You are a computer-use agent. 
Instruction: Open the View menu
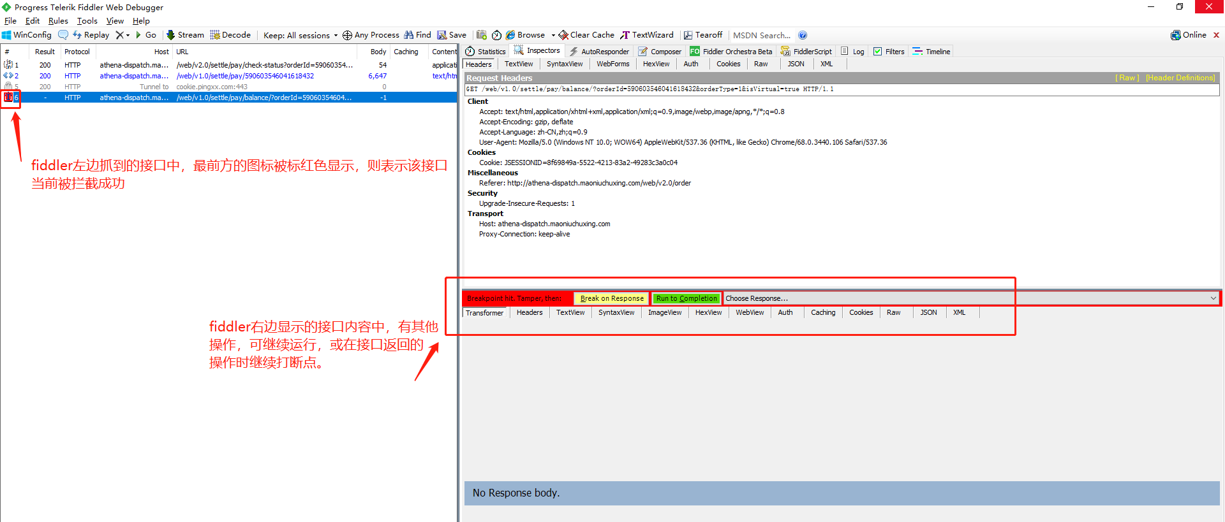(115, 21)
